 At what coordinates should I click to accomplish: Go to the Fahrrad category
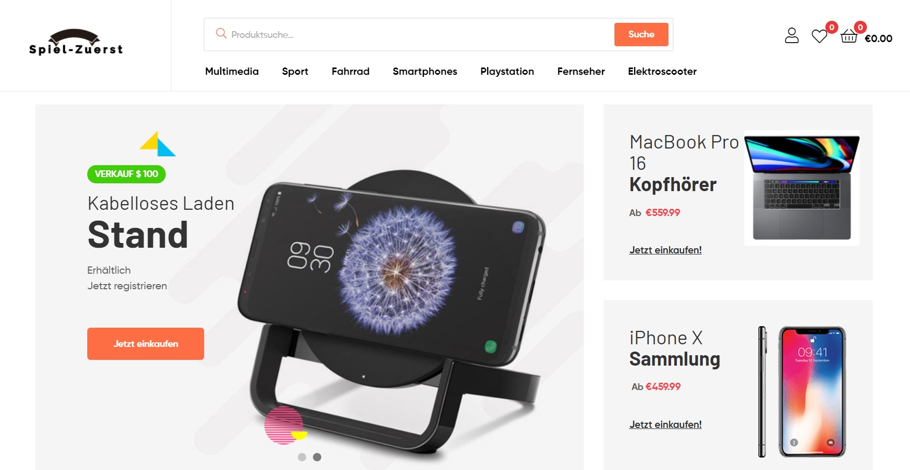pos(351,71)
